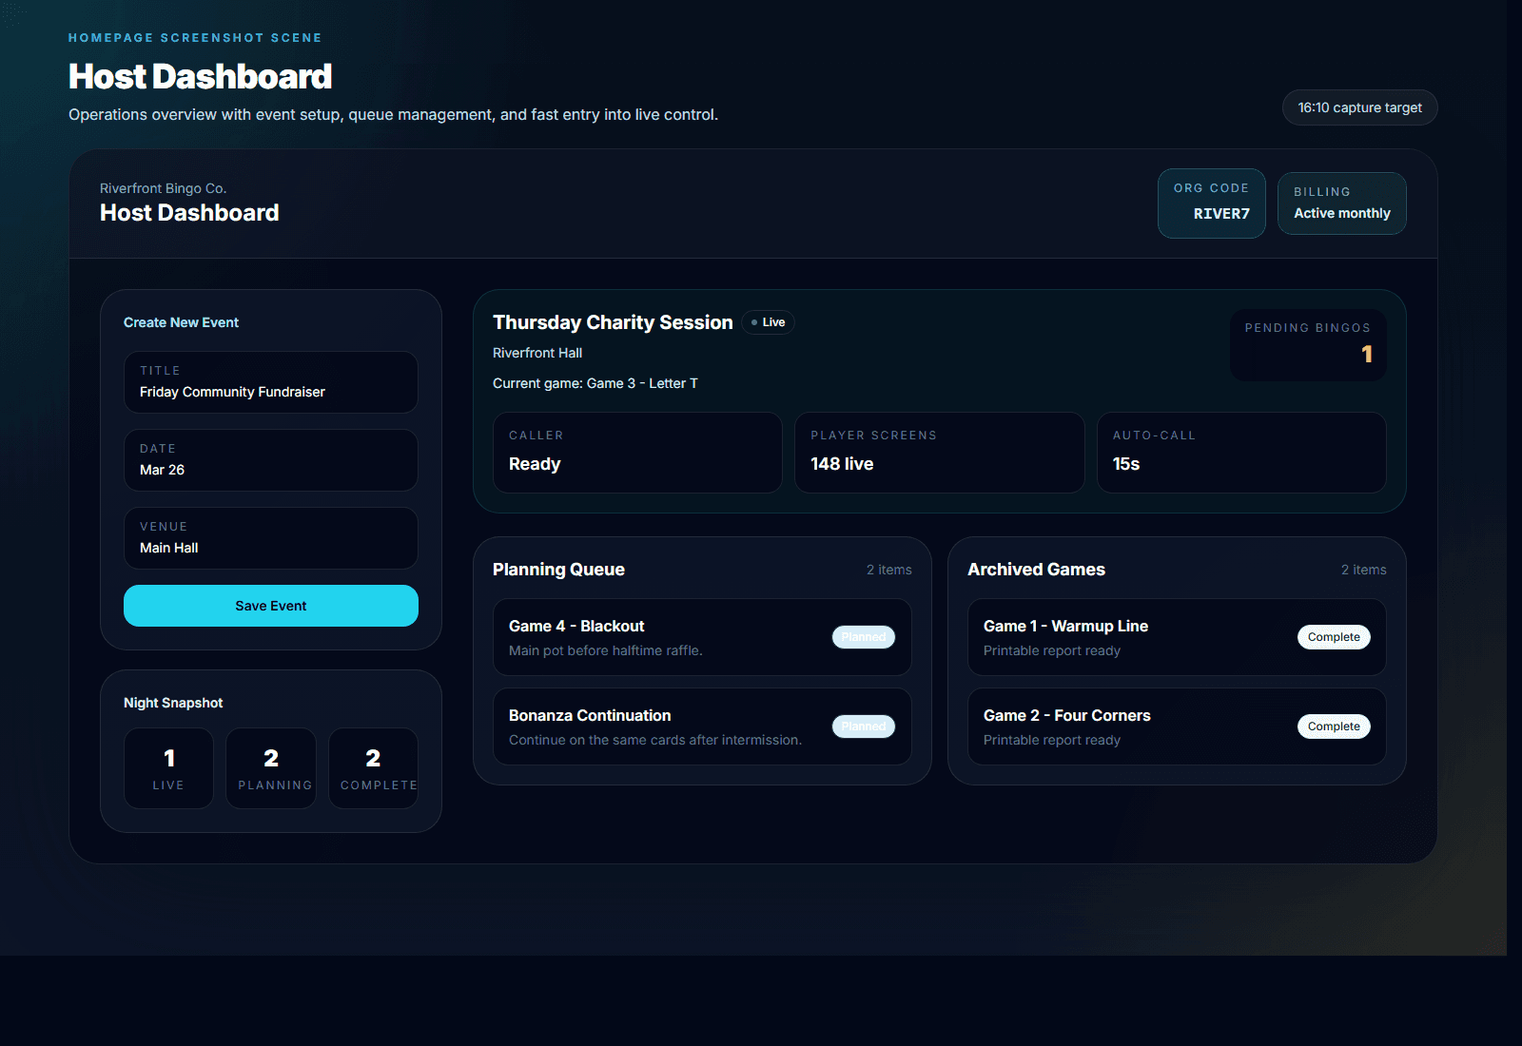
Task: Select the Thursday Charity Session header
Action: pos(612,322)
